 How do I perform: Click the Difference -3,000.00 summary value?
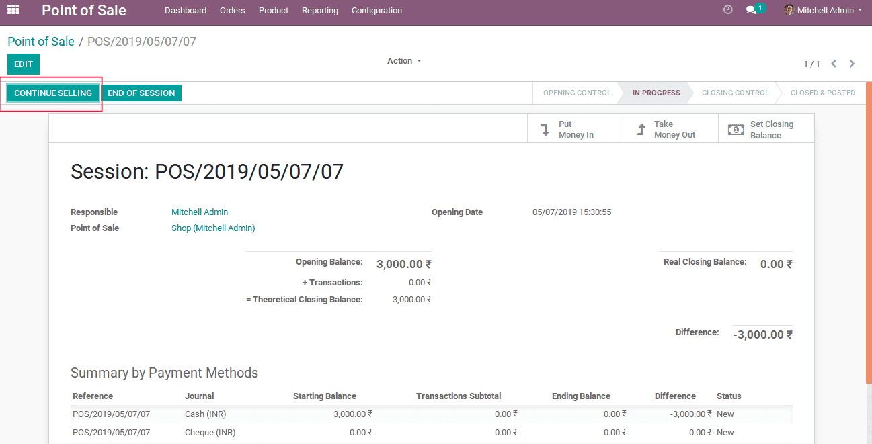(762, 335)
